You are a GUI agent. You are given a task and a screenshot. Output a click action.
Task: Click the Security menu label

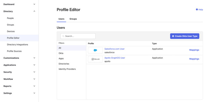tap(8, 72)
